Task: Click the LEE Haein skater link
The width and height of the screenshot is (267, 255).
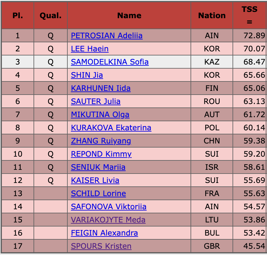Action: coord(90,49)
